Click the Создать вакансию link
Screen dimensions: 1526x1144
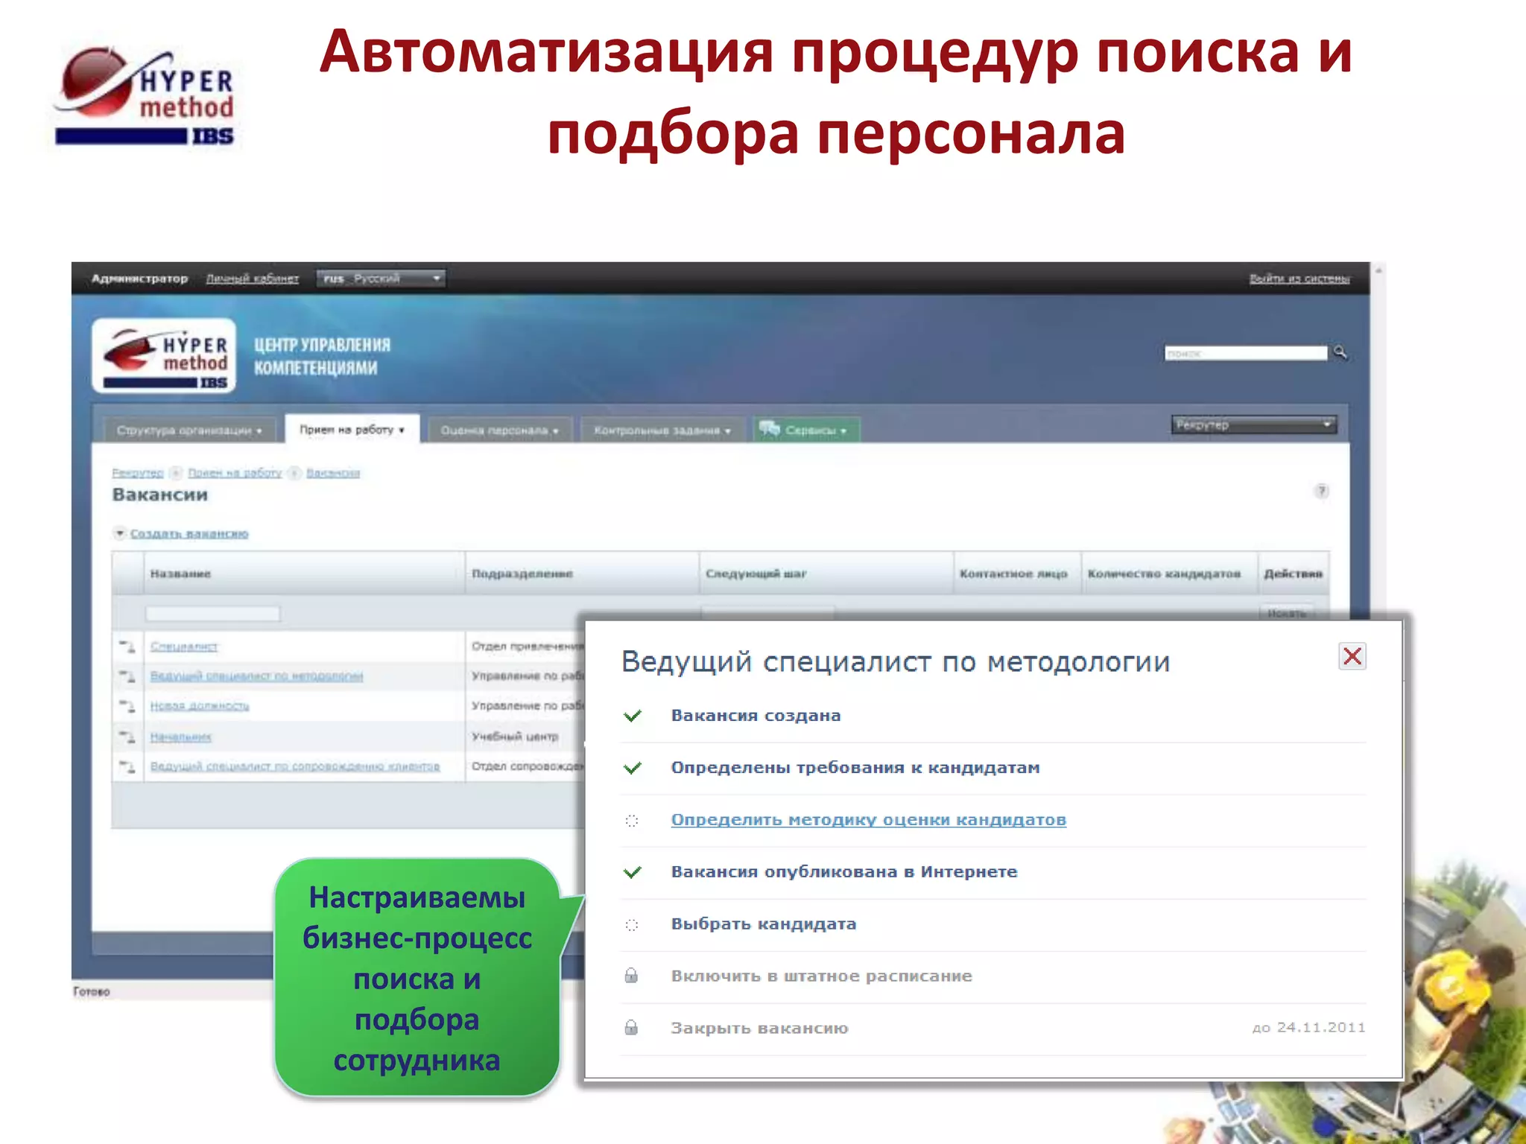click(x=189, y=533)
